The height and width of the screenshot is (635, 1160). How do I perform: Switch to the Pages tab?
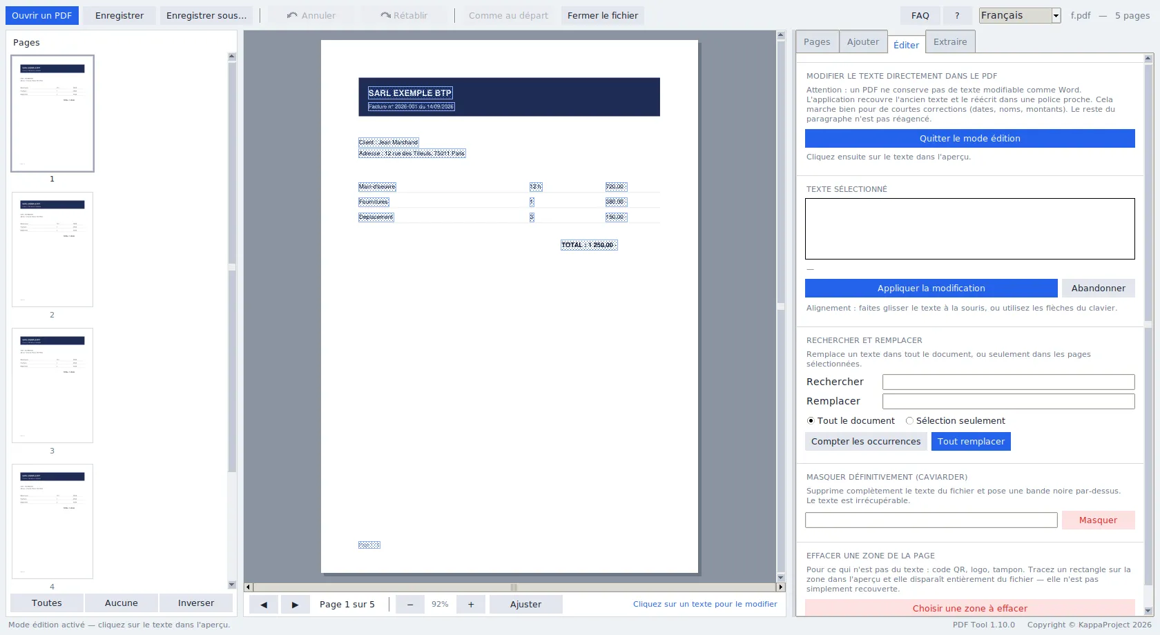(x=817, y=41)
